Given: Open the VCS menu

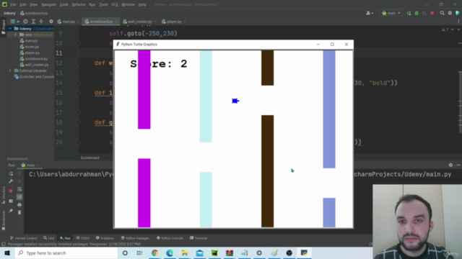Looking at the screenshot, I should point(115,4).
